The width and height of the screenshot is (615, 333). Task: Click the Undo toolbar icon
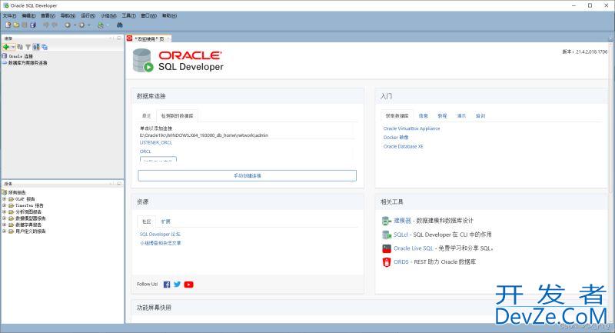click(46, 25)
